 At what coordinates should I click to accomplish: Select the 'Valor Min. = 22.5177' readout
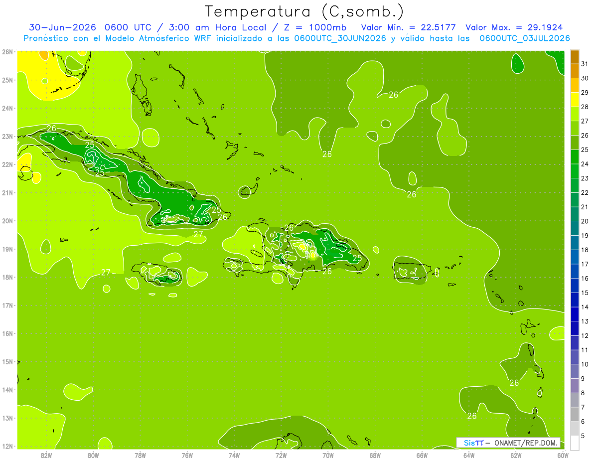pyautogui.click(x=409, y=27)
